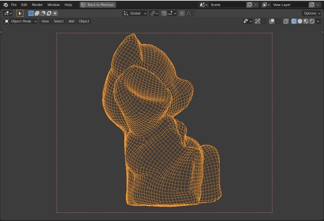324x221 pixels.
Task: Open the viewport Select menu
Action: 59,21
